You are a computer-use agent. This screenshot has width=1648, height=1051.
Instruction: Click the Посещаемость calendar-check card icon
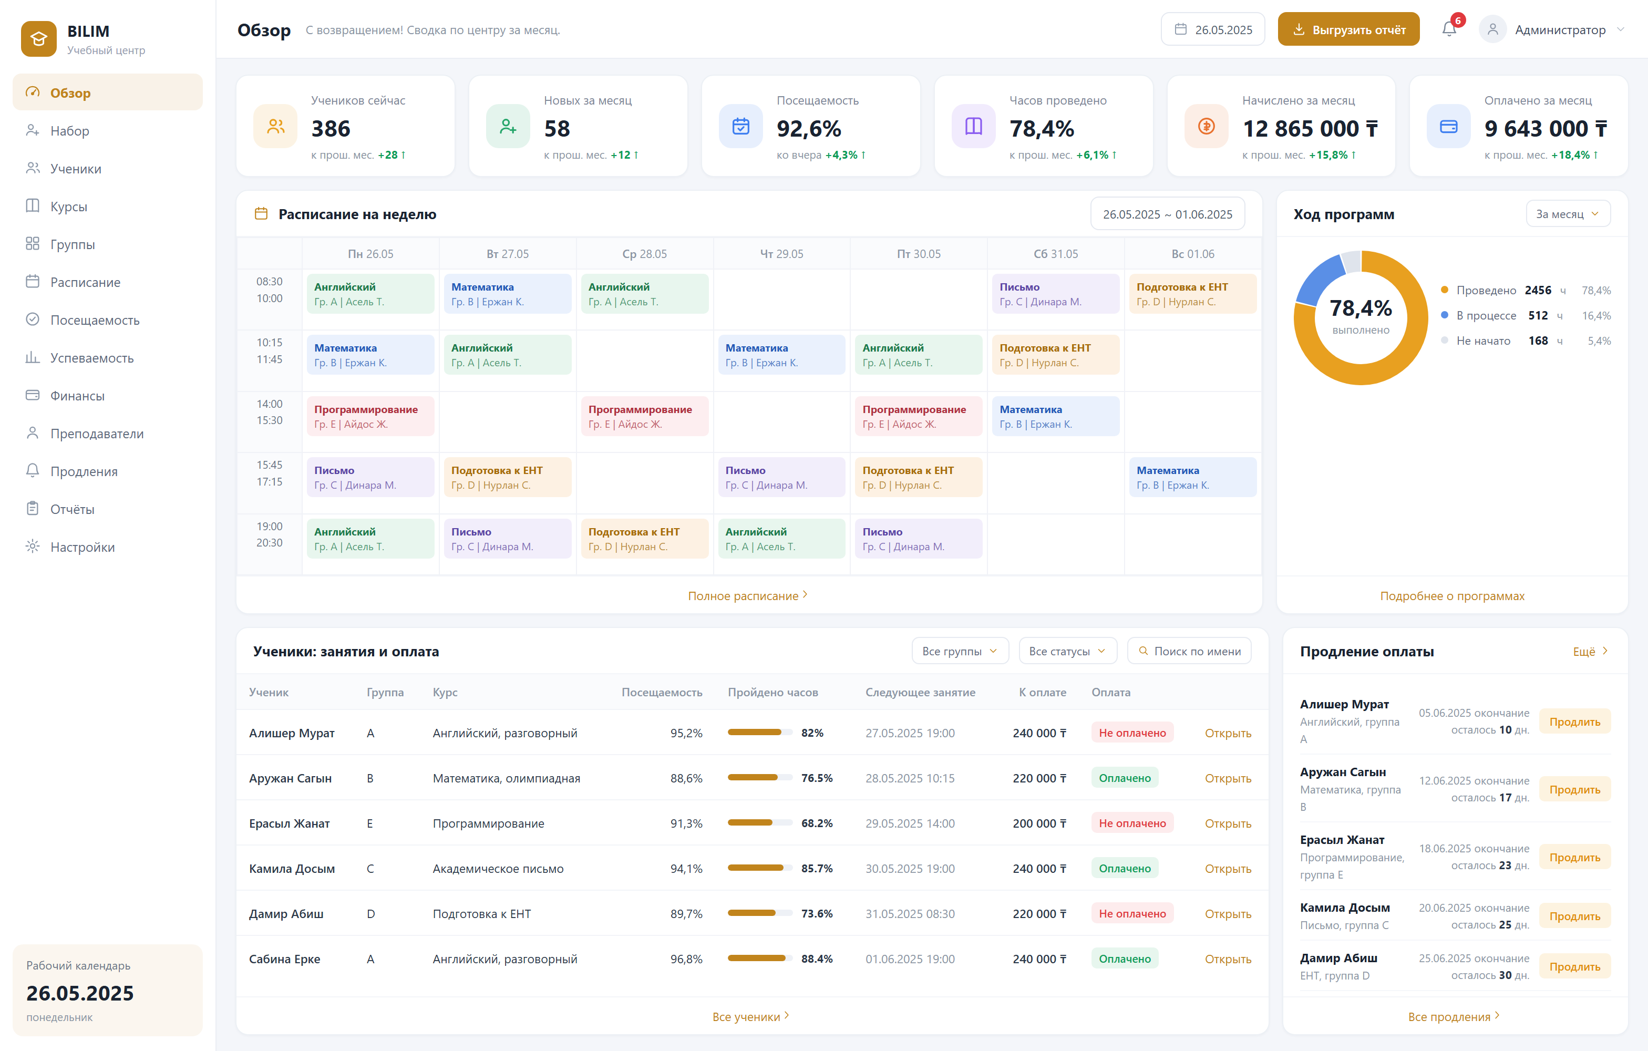(x=740, y=127)
